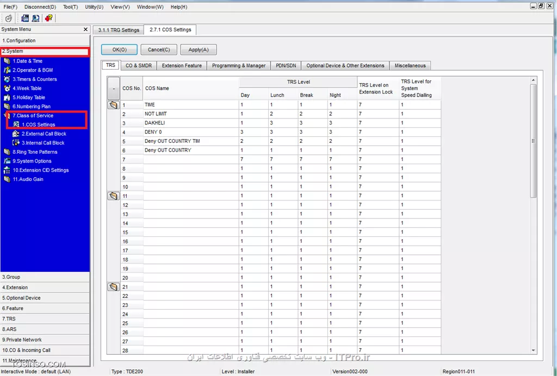Open the Disconnect(D) menu
557x376 pixels.
[x=40, y=7]
